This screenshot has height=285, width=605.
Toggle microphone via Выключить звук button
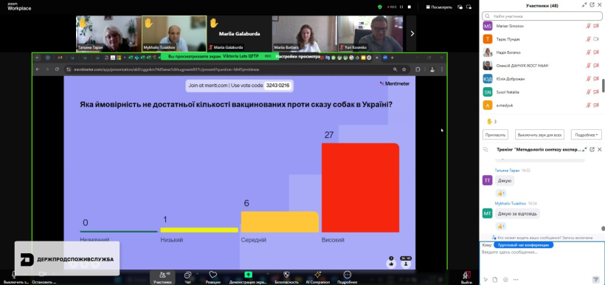coord(14,275)
